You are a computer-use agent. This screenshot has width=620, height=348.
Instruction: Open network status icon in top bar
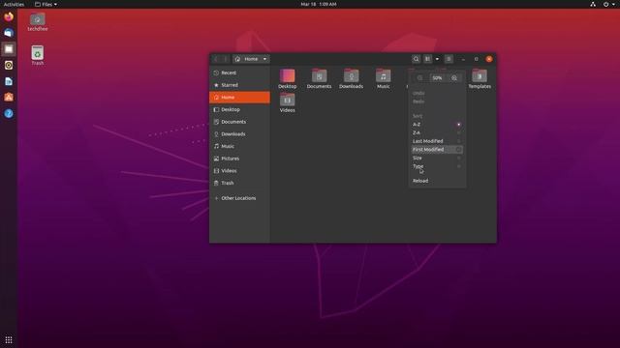pos(593,4)
